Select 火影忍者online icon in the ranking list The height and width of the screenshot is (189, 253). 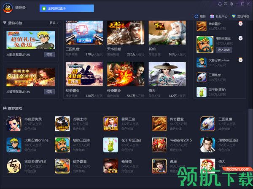coord(202,63)
